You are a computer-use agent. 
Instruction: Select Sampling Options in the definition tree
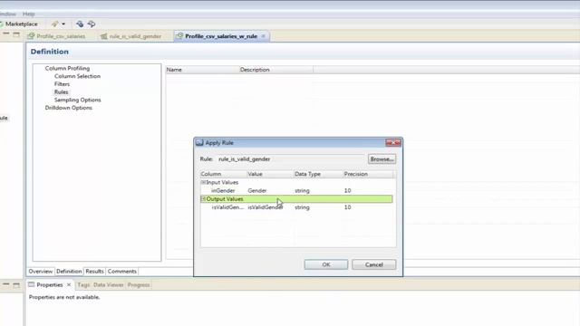tap(77, 100)
